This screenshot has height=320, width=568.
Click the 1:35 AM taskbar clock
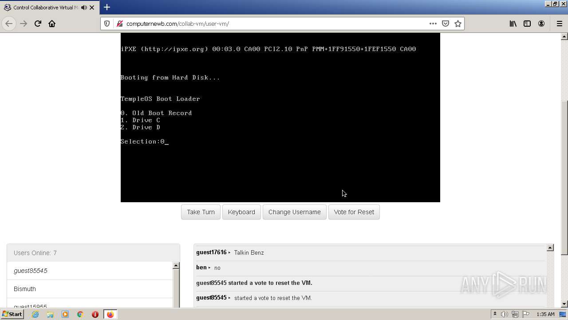(546, 314)
